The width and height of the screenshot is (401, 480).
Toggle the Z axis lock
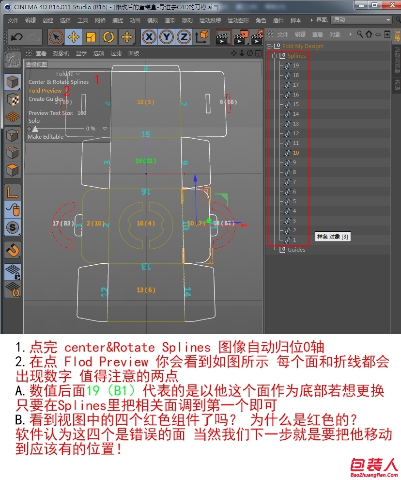point(184,37)
